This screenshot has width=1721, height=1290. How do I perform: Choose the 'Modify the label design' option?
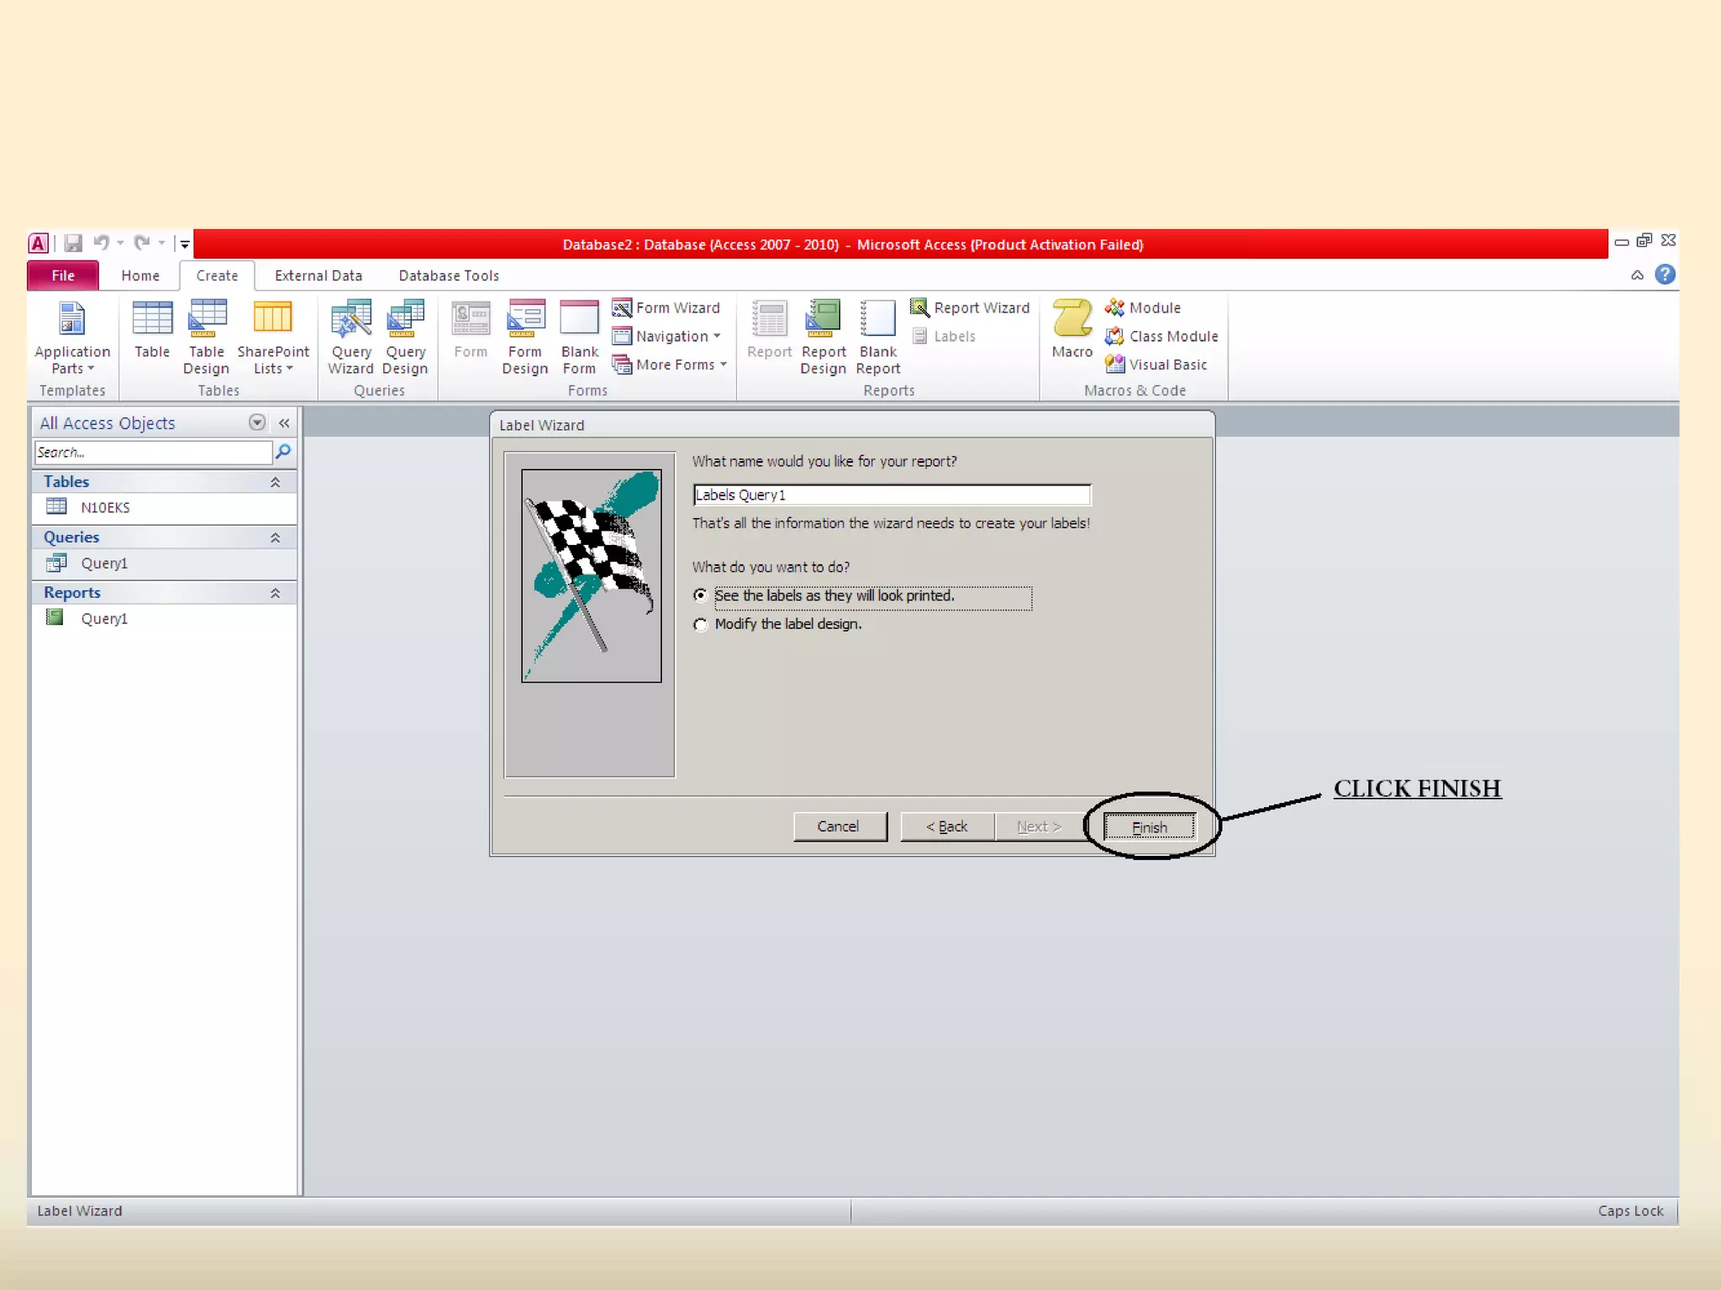[x=701, y=624]
